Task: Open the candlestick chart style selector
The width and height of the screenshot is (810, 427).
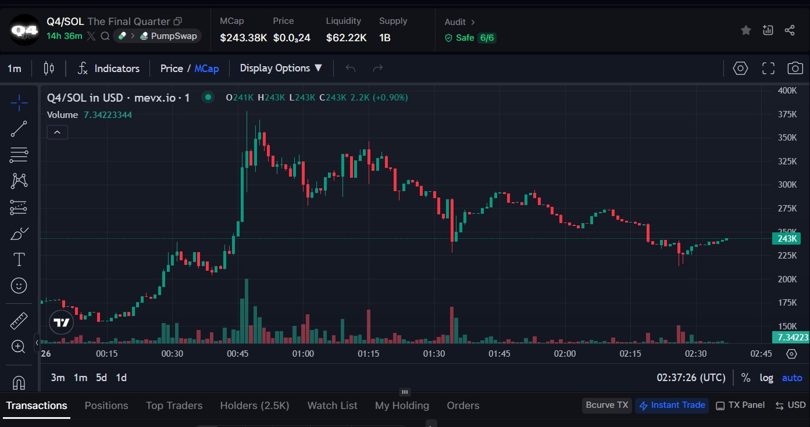Action: [x=49, y=69]
